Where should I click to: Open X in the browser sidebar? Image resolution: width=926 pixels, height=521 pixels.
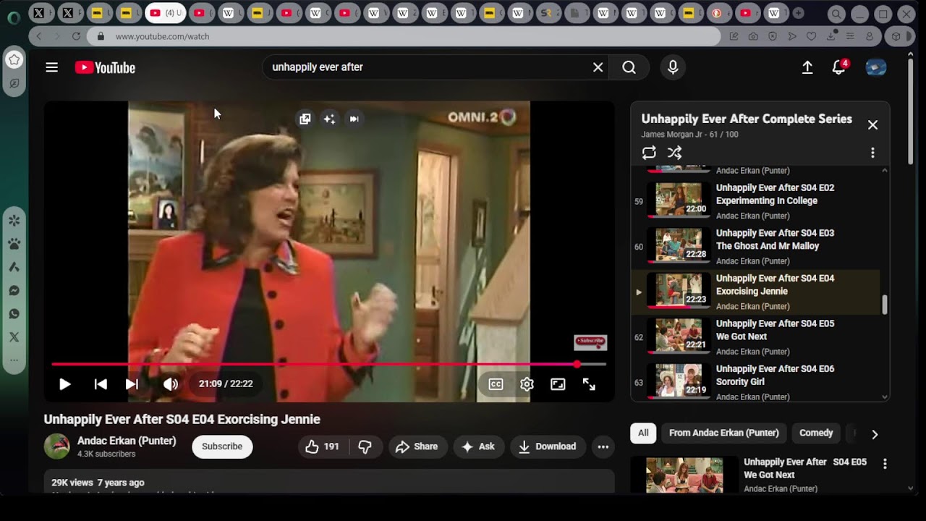coord(14,337)
